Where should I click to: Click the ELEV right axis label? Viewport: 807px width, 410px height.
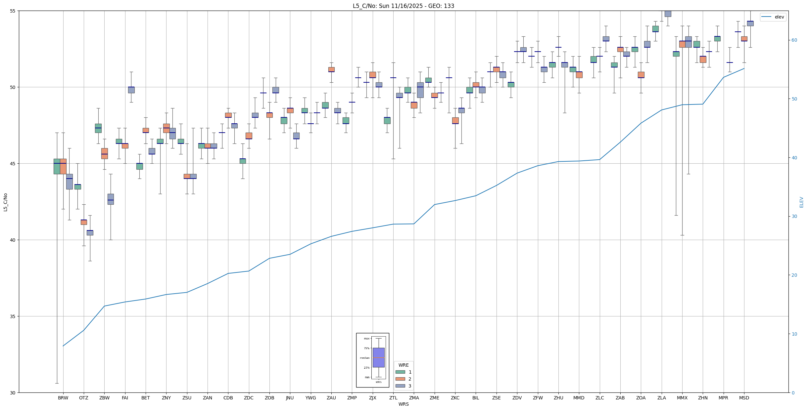click(x=801, y=202)
